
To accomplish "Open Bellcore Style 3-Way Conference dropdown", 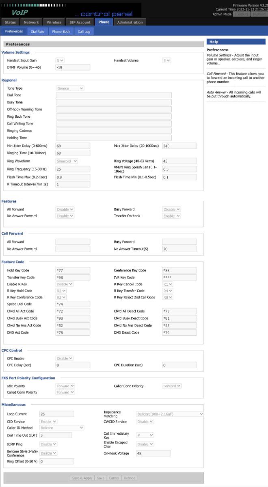I will point(48,453).
